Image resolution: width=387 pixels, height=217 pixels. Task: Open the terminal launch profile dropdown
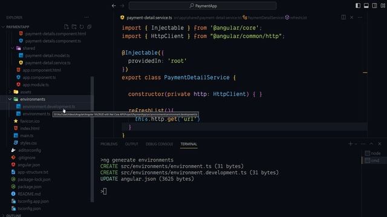pyautogui.click(x=356, y=143)
